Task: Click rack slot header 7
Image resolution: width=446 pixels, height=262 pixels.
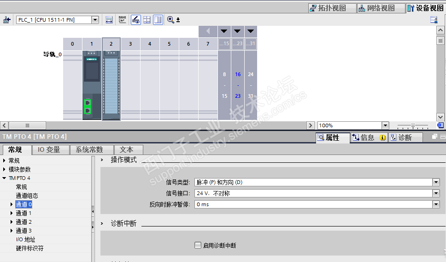Action: coord(208,44)
